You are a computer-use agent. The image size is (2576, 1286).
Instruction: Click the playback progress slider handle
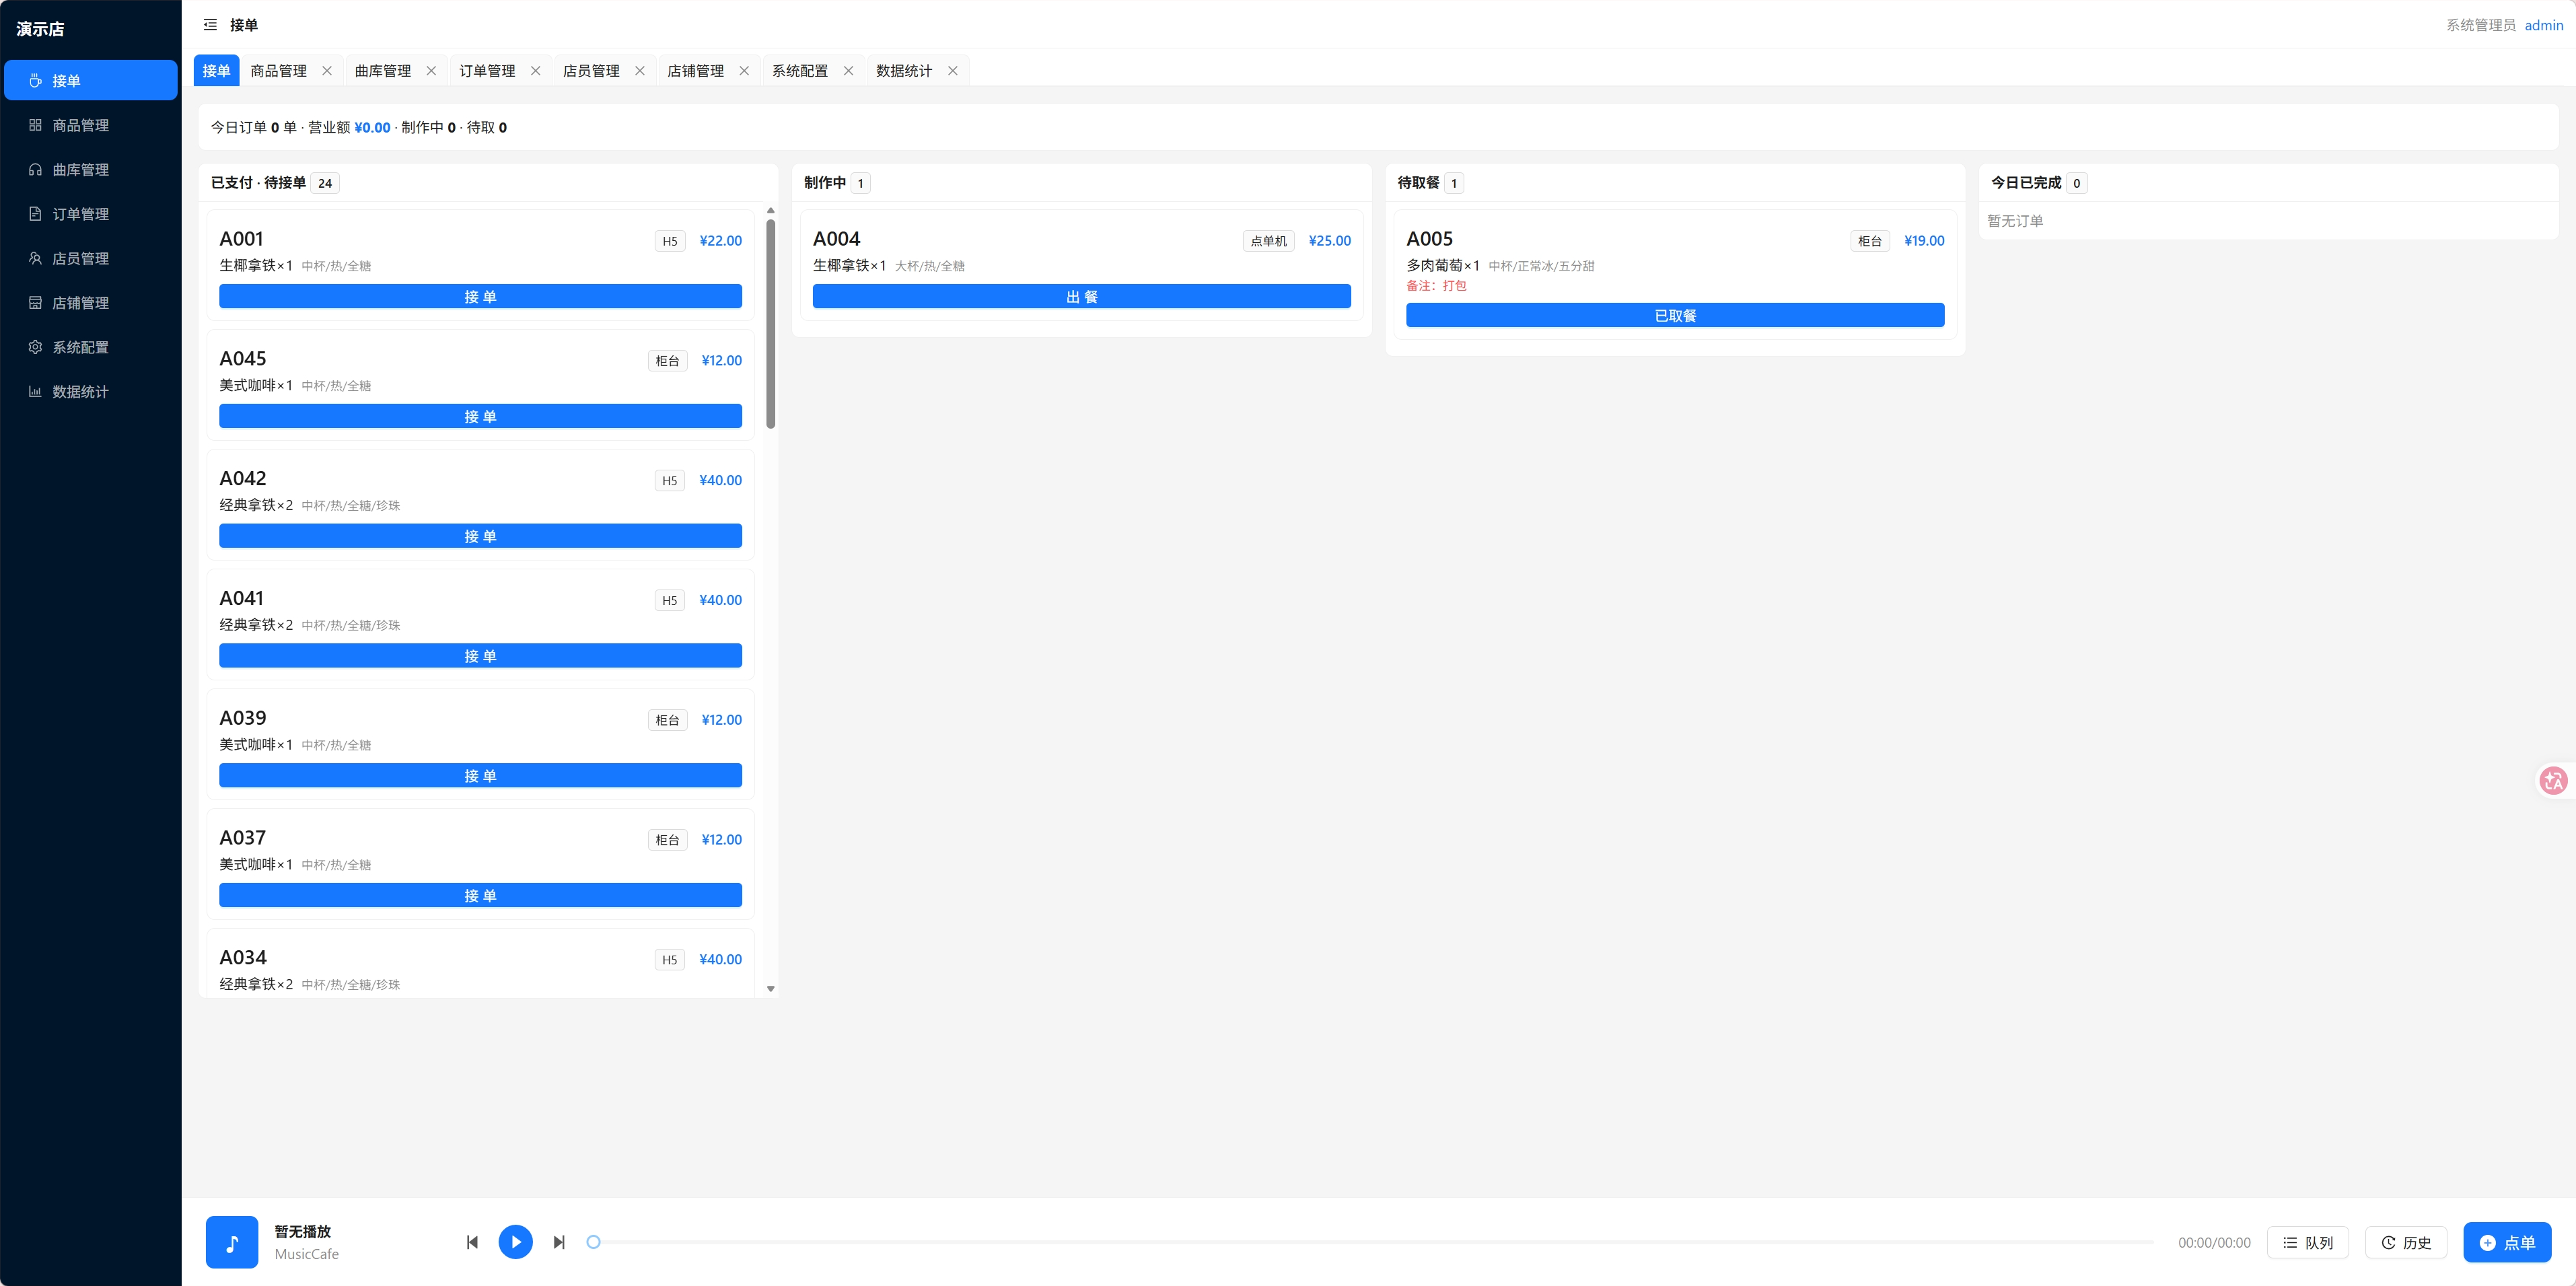pyautogui.click(x=593, y=1242)
